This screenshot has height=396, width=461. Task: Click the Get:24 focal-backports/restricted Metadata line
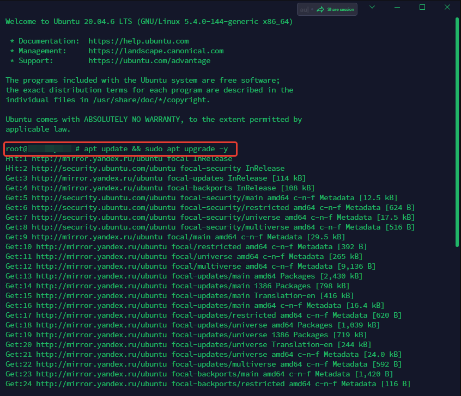(208, 383)
